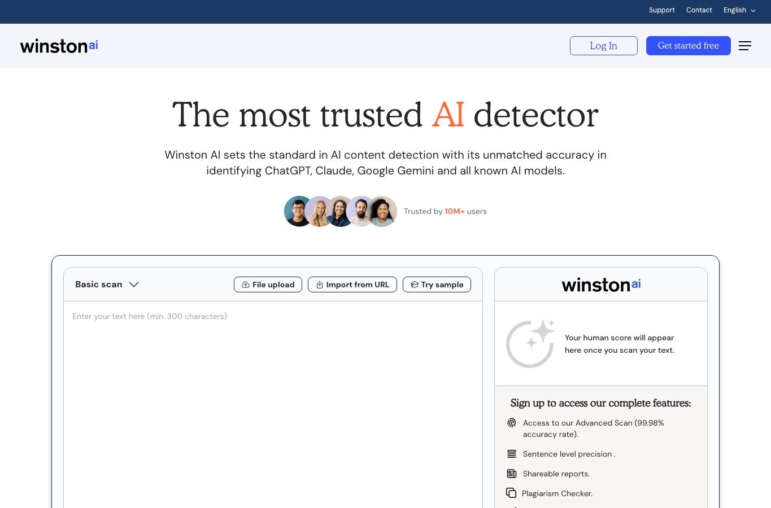Click 'Access to our Advanced Scan' text

point(593,428)
